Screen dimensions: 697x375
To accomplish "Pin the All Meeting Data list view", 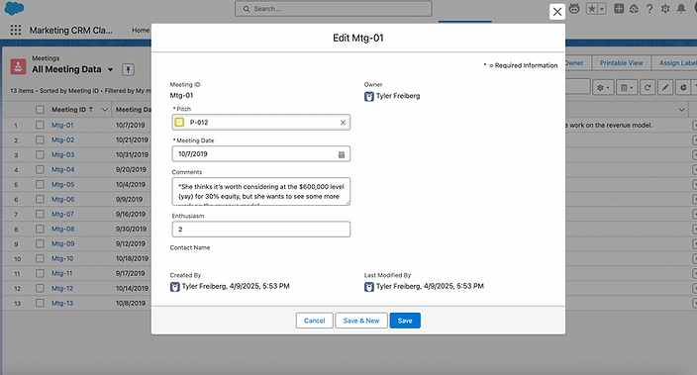I will (x=128, y=69).
